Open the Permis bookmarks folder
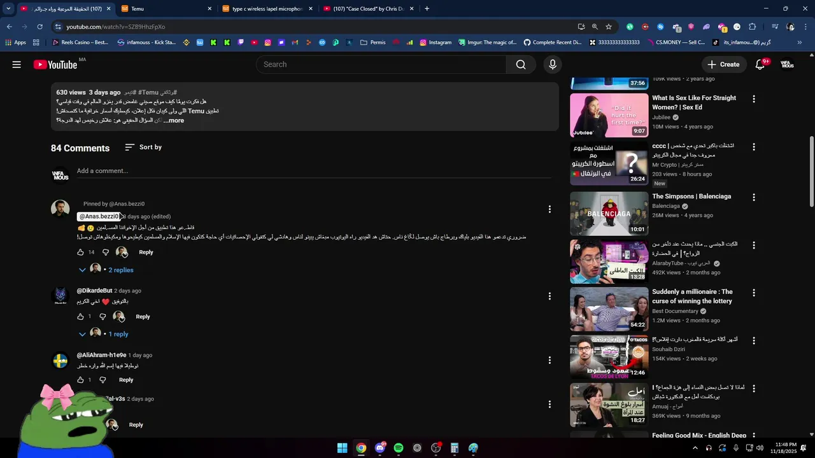This screenshot has width=815, height=458. pos(372,43)
